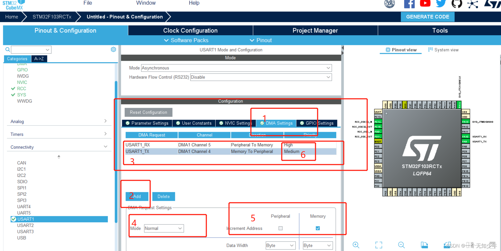Screen dimensions: 501x251
Task: Click Reset Configuration button
Action: (148, 112)
